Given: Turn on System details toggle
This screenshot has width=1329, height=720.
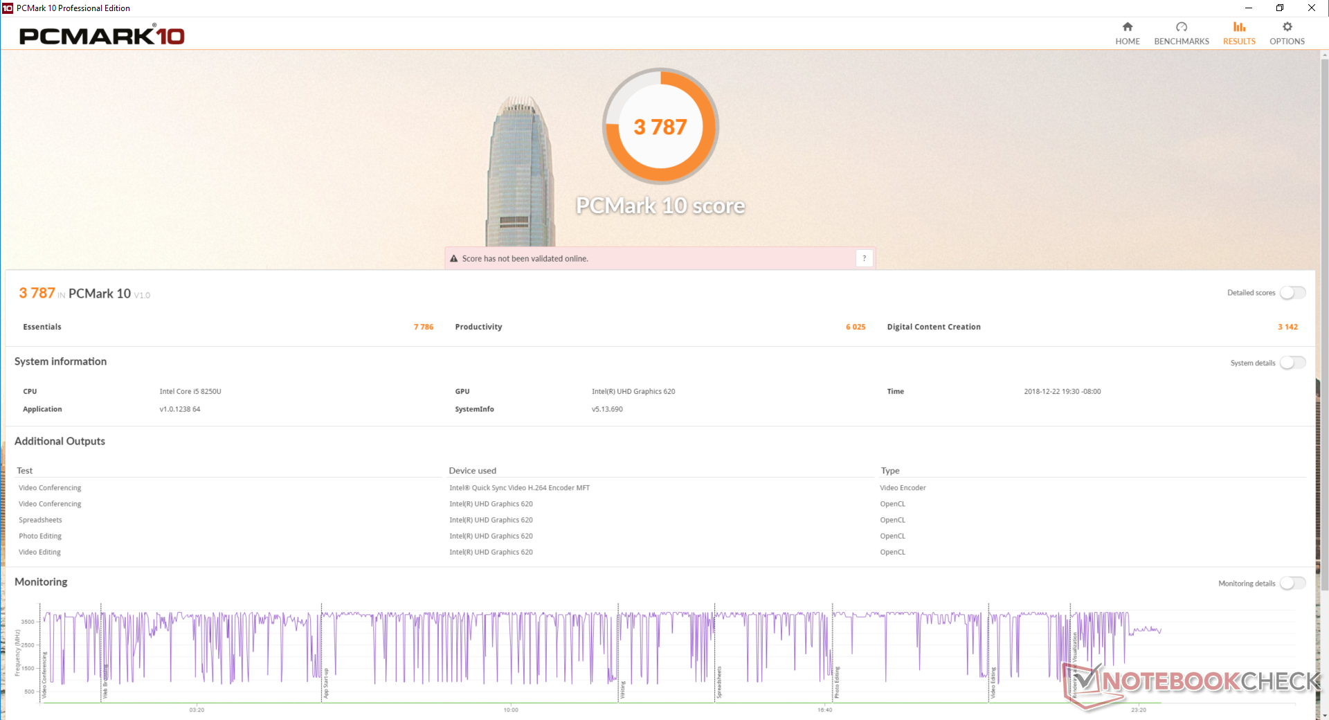Looking at the screenshot, I should tap(1292, 363).
